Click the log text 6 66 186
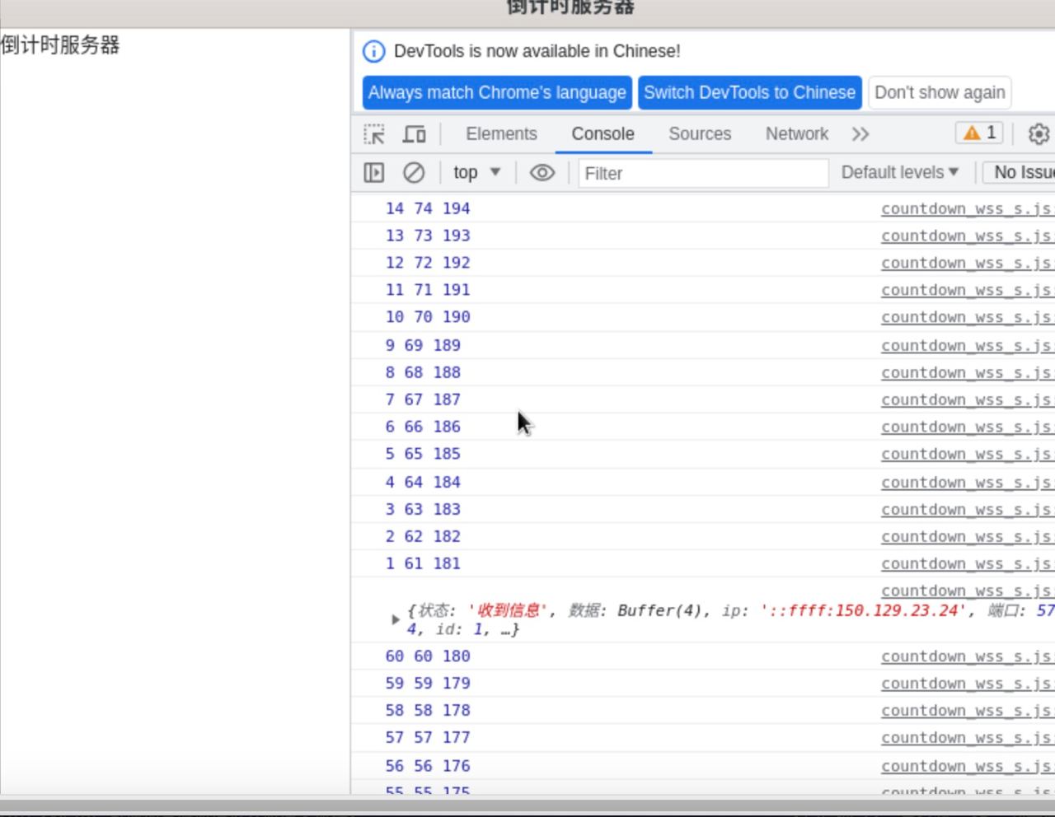This screenshot has height=817, width=1055. [423, 427]
